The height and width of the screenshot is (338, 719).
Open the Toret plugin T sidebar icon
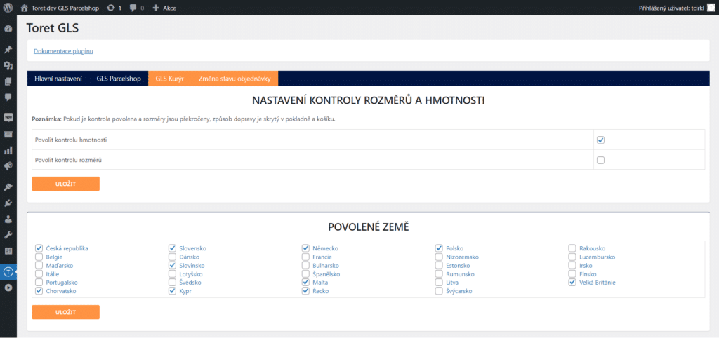point(8,271)
